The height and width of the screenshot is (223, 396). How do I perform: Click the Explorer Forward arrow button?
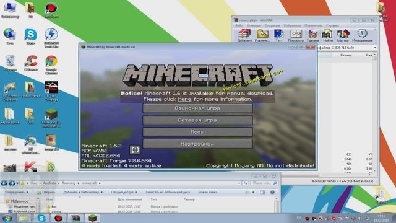tap(12, 183)
